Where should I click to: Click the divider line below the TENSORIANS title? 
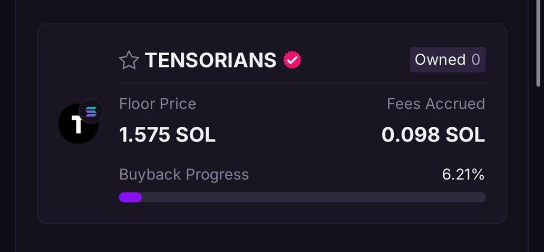302,83
